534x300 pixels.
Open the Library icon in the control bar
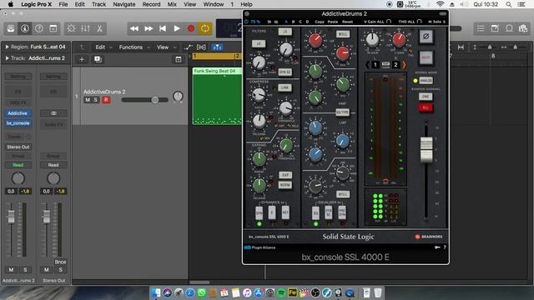coord(11,28)
